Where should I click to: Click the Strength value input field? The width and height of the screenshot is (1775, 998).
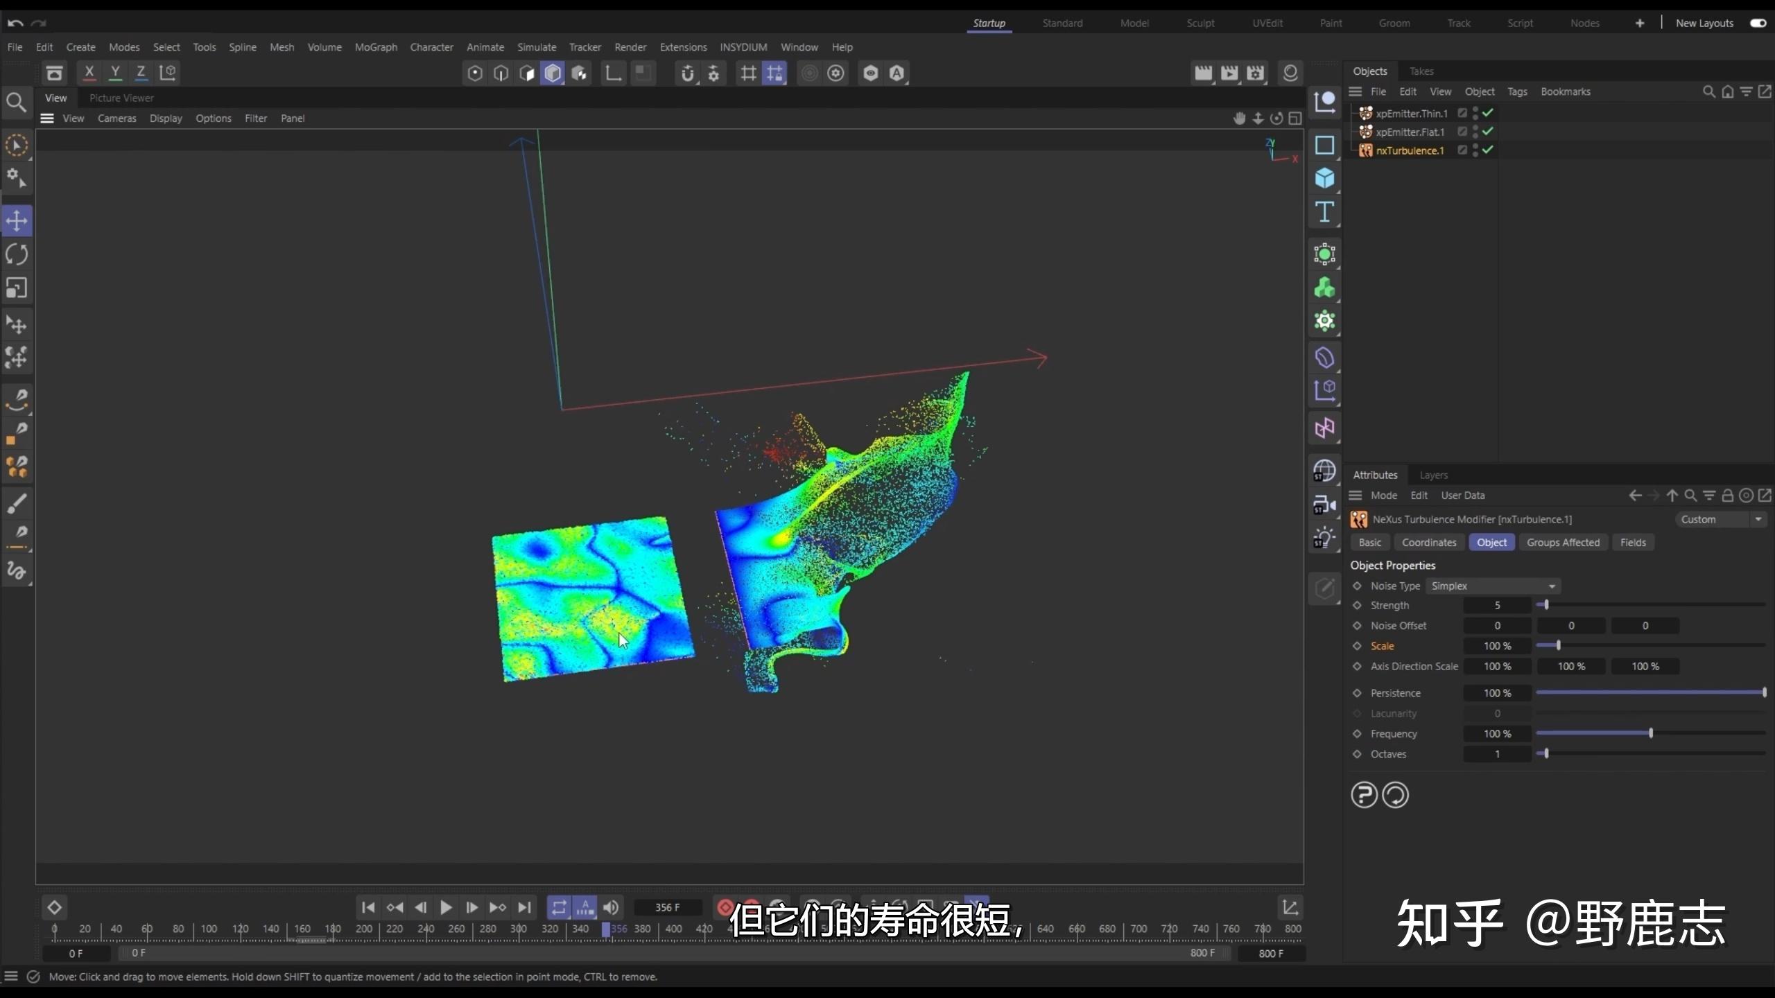1497,605
